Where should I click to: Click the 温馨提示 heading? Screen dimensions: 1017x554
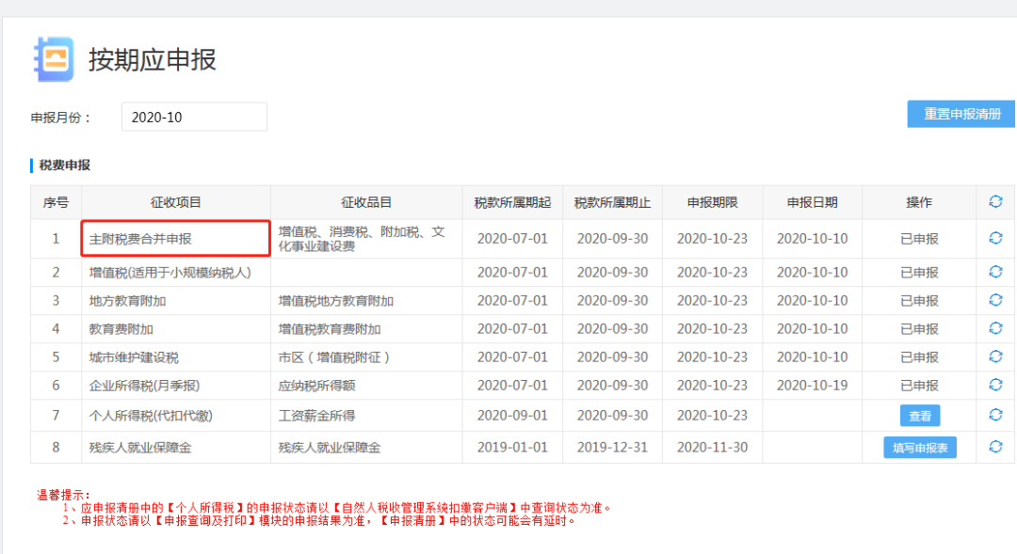point(63,495)
